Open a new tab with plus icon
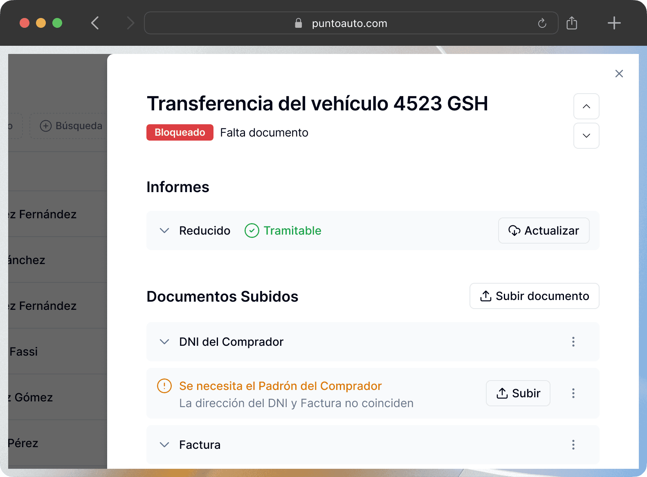The width and height of the screenshot is (647, 477). (x=614, y=23)
